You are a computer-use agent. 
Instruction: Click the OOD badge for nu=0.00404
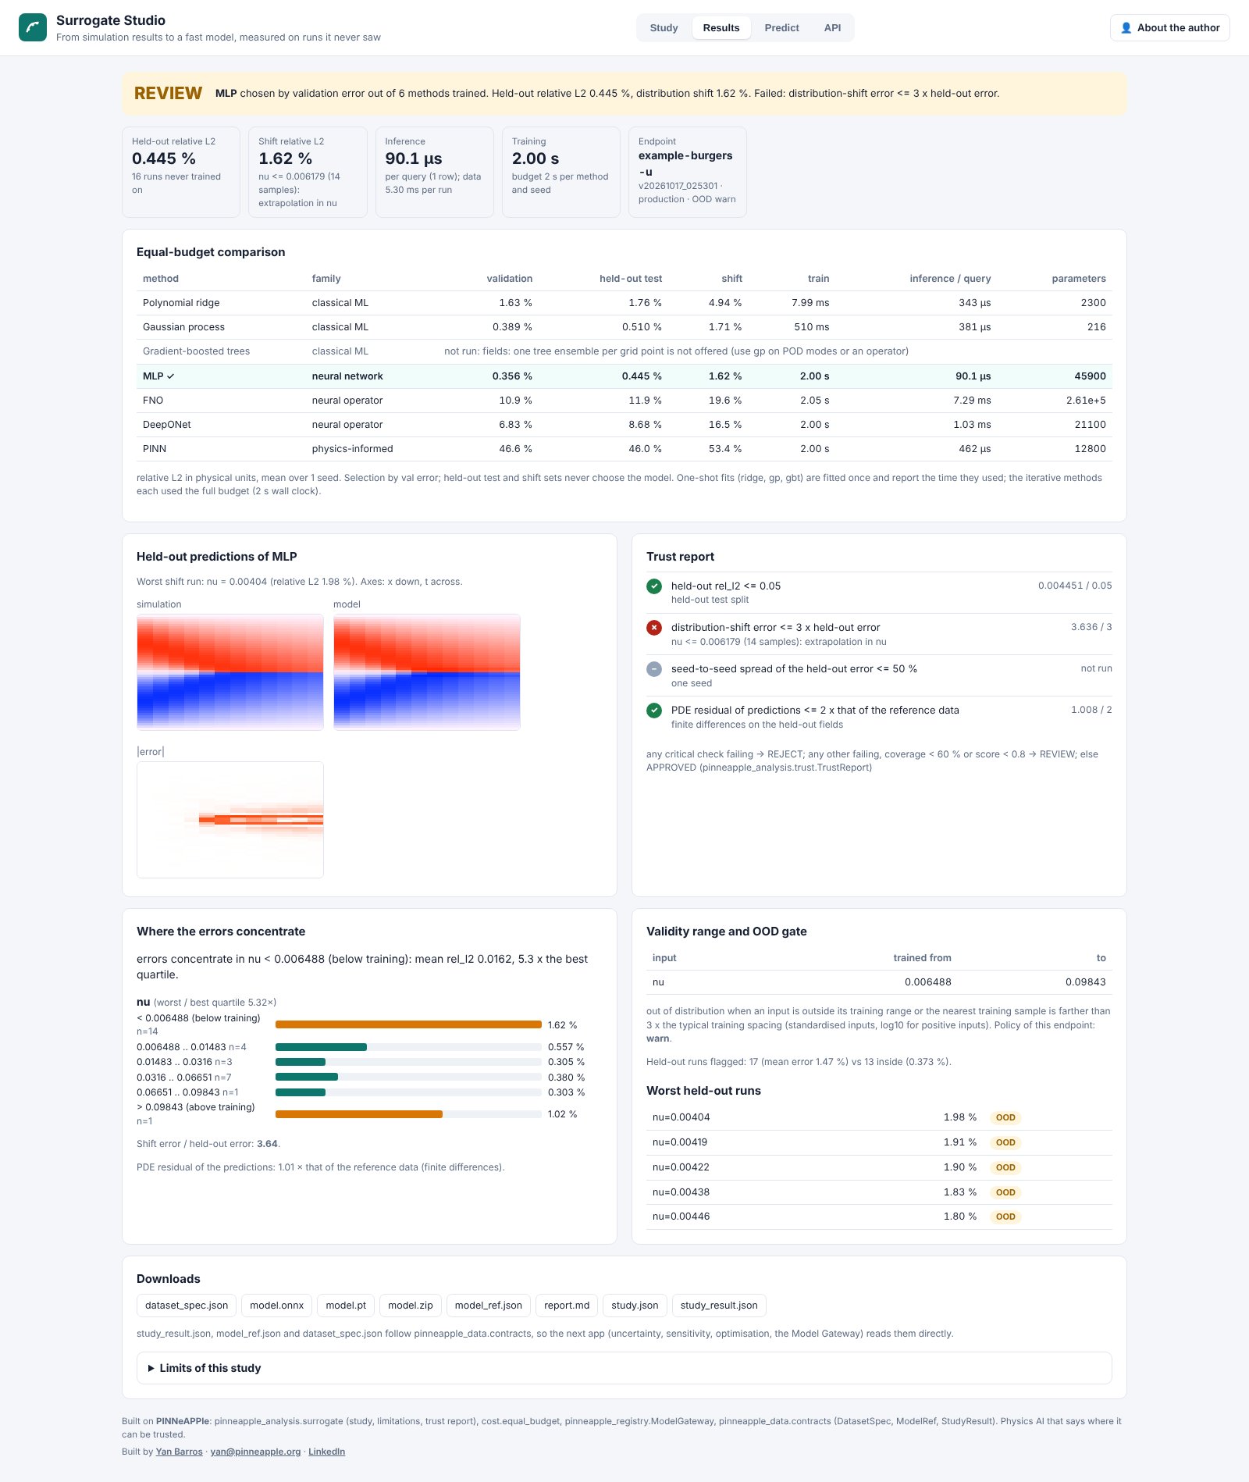(x=1005, y=1117)
